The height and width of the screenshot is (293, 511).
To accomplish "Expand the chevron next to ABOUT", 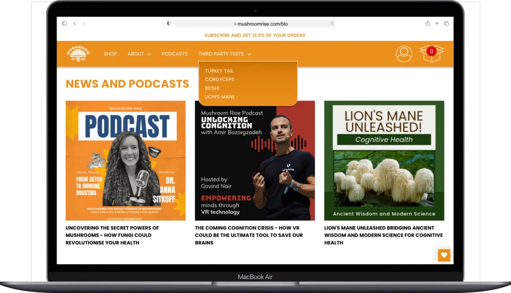I will click(149, 54).
